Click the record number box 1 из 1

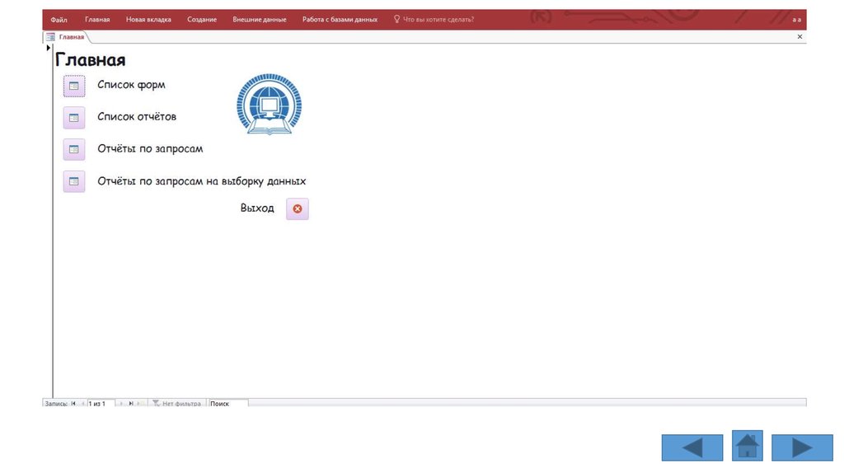[x=101, y=403]
